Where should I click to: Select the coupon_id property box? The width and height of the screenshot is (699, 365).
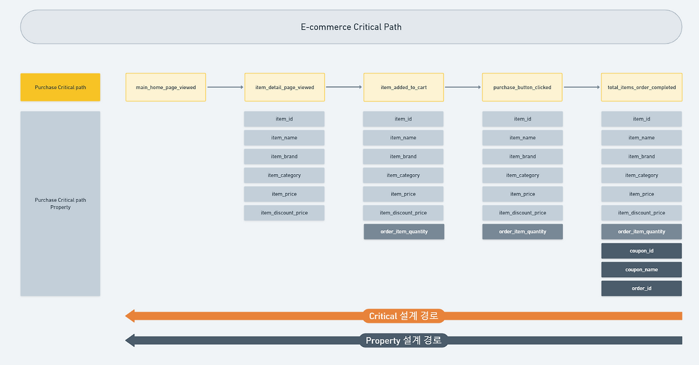pyautogui.click(x=641, y=250)
